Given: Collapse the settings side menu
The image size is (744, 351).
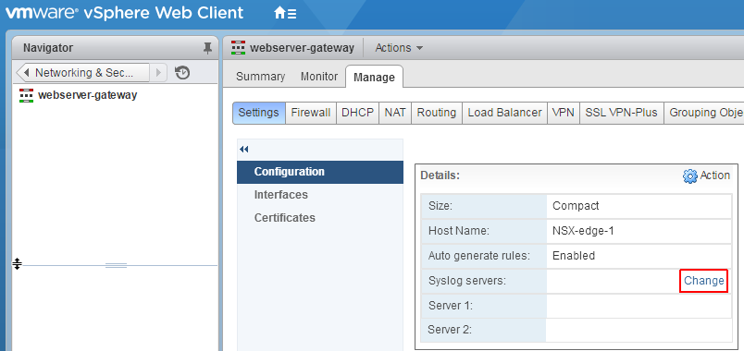Looking at the screenshot, I should pos(244,150).
